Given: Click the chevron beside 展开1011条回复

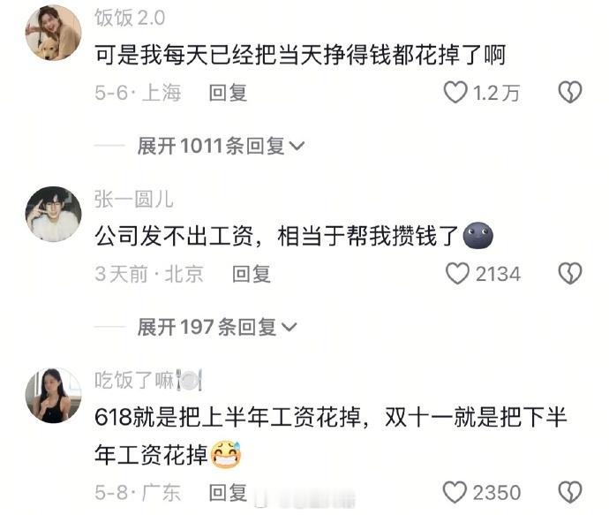Looking at the screenshot, I should (x=297, y=147).
